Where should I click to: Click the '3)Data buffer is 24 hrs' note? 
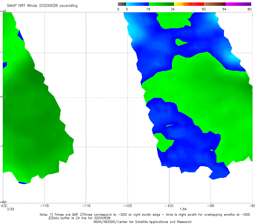[x=79, y=218]
